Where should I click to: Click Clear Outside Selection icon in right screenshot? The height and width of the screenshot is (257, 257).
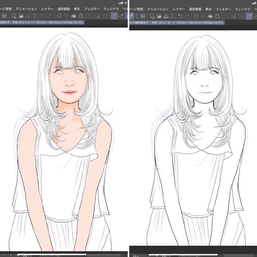203,16
